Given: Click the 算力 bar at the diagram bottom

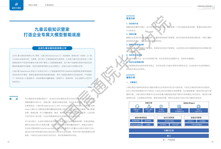Looking at the screenshot, I should (169, 136).
